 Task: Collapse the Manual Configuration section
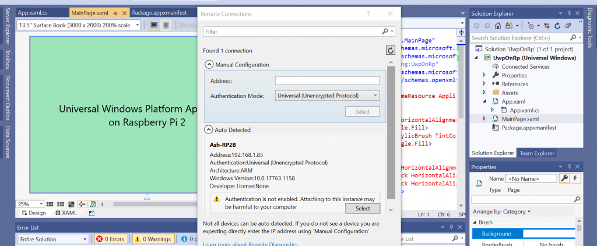209,65
